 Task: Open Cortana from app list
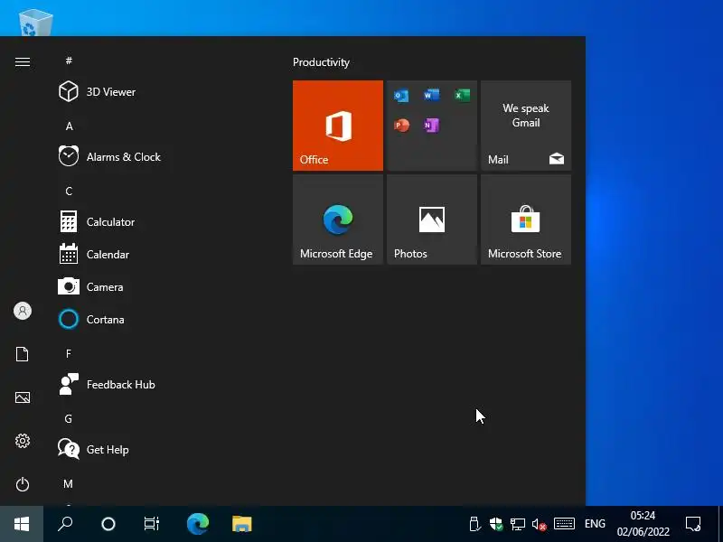162,320
